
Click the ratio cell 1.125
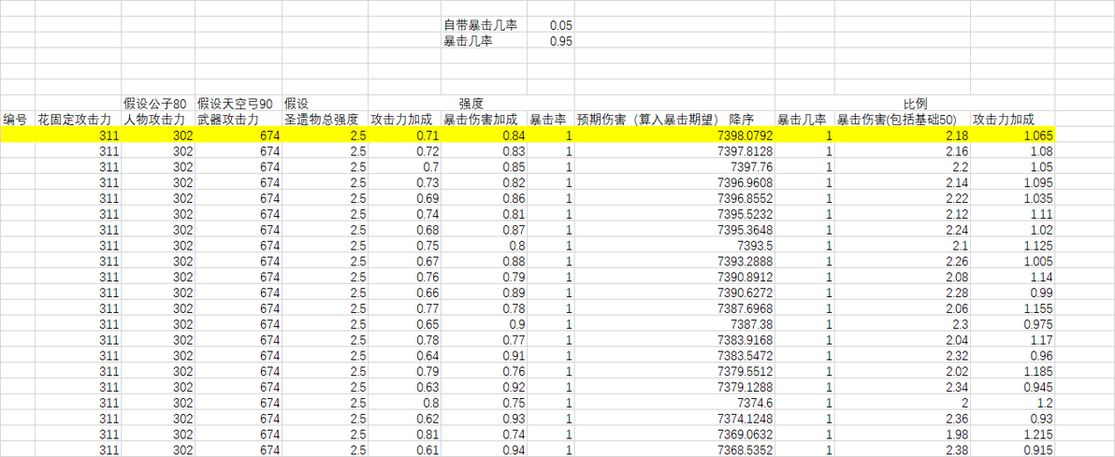[x=1013, y=245]
